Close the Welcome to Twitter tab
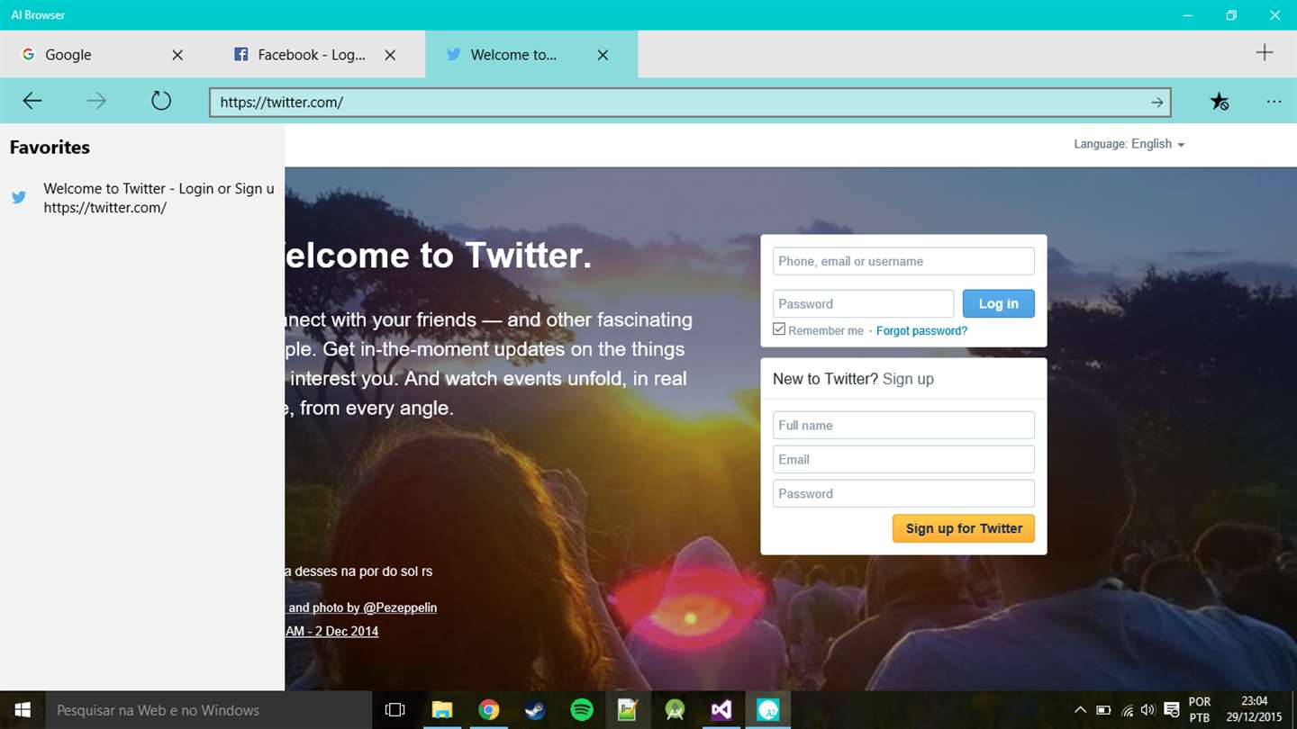Screen dimensions: 1297x729 (603, 55)
